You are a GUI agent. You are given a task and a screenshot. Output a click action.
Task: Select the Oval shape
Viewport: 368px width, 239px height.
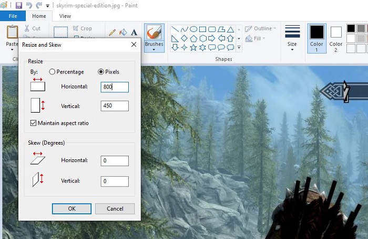(x=193, y=29)
